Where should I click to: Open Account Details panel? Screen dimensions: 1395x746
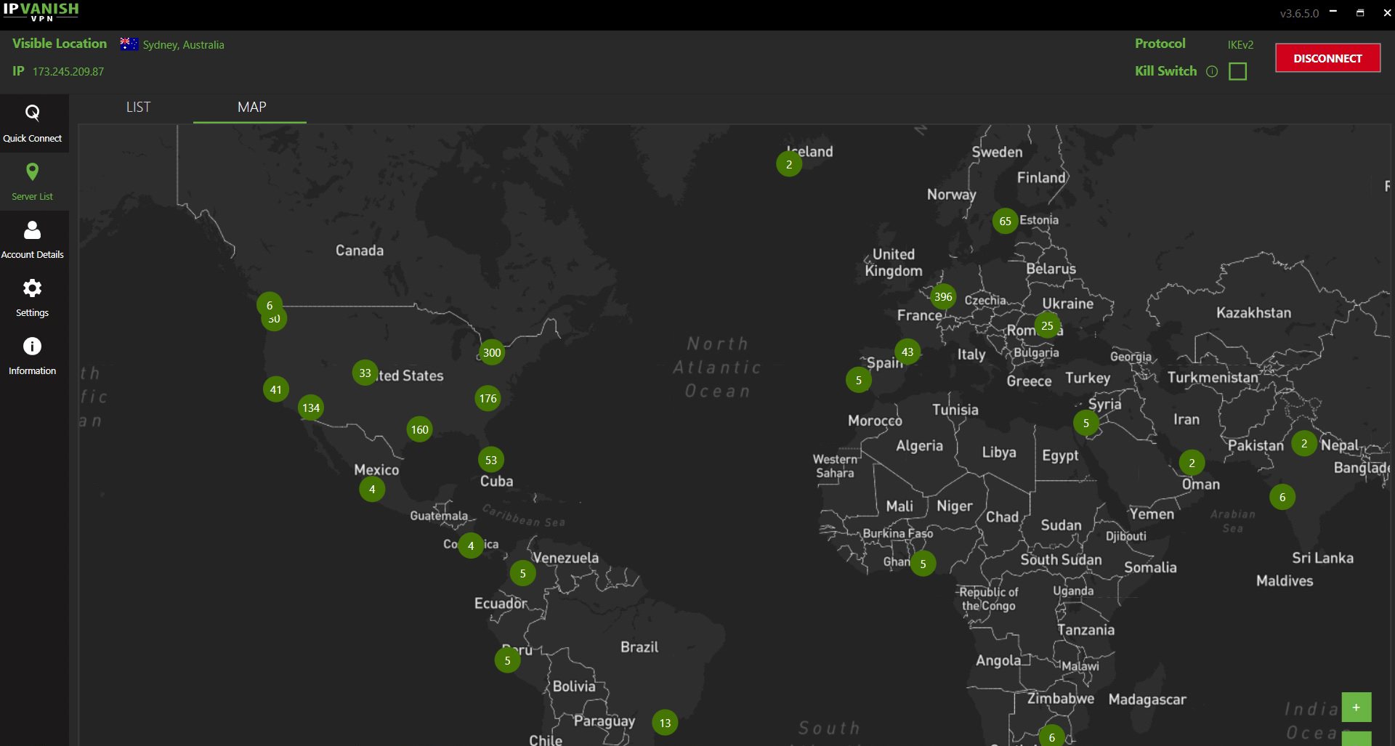pos(33,240)
